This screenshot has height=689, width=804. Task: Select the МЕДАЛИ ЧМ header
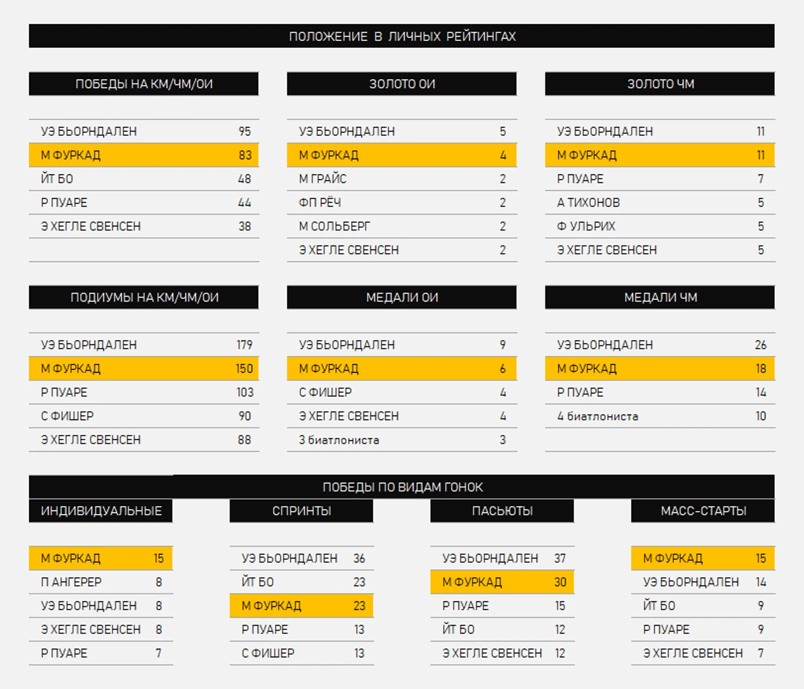660,297
